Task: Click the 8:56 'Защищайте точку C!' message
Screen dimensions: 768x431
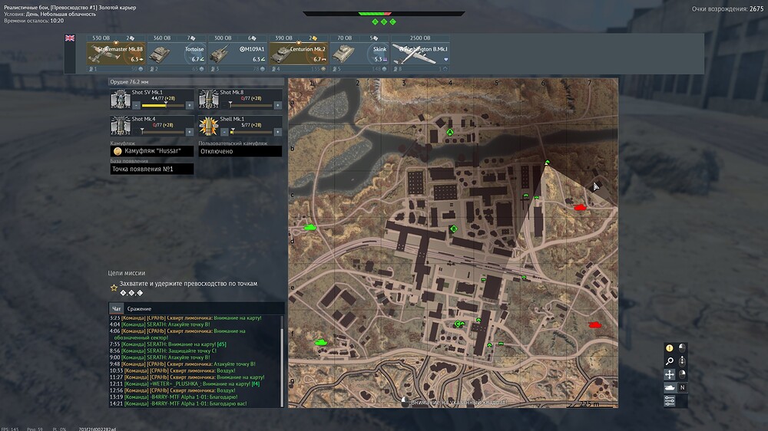Action: tap(163, 350)
